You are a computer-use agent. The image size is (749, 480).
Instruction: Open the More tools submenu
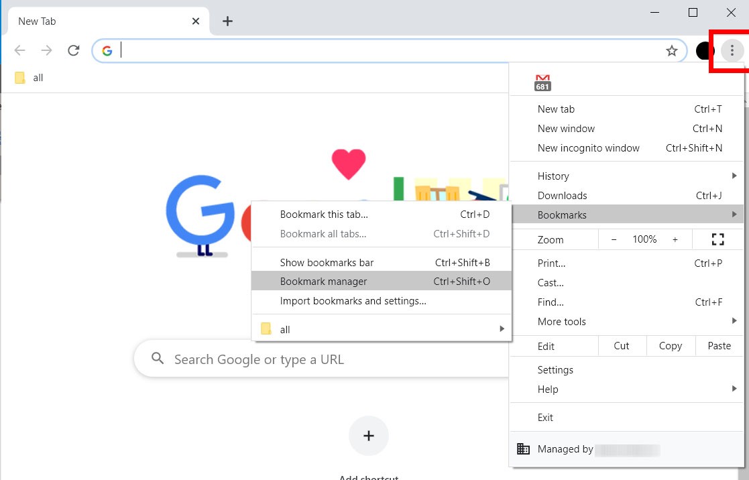(x=561, y=321)
